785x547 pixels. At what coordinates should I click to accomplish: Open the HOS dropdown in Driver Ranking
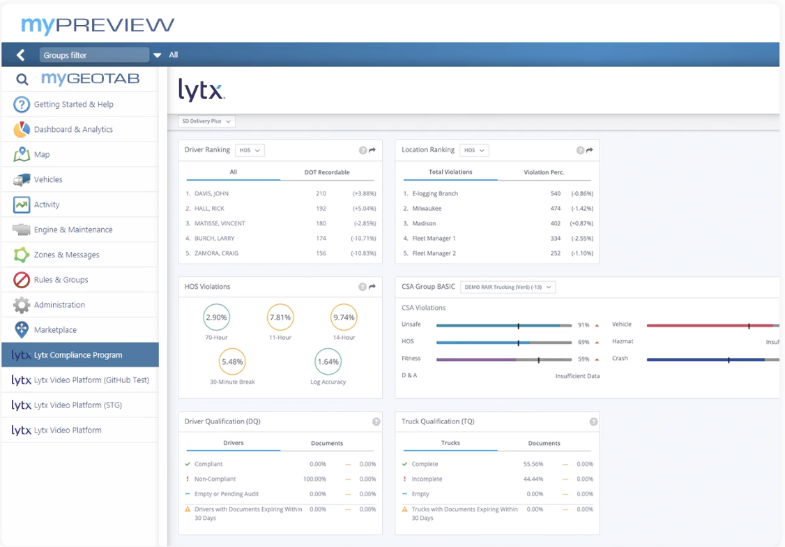pyautogui.click(x=250, y=151)
